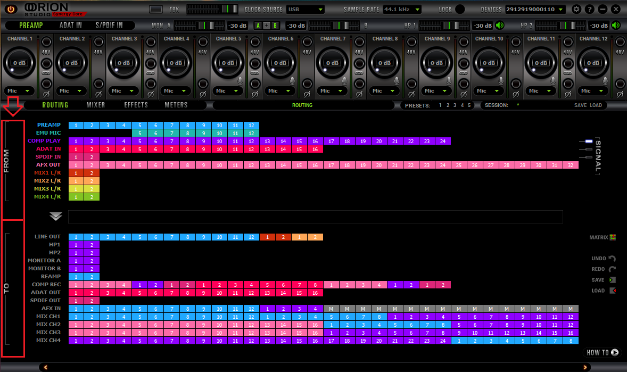Mute the HP 2 output speaker icon
Viewport: 627px width, 373px height.
click(x=616, y=25)
